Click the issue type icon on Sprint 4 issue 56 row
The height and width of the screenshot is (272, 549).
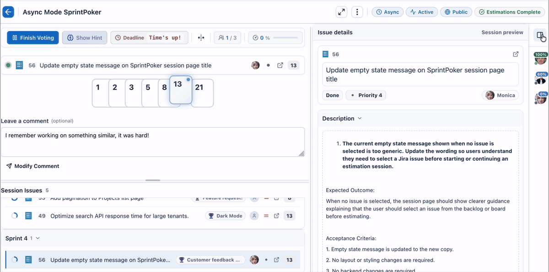pos(28,260)
